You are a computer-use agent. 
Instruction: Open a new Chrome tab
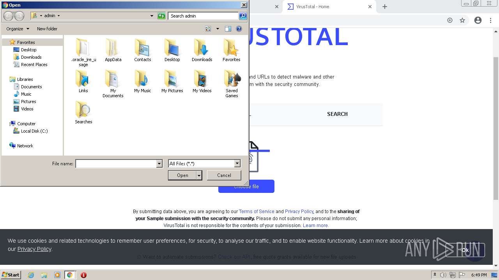(x=385, y=7)
